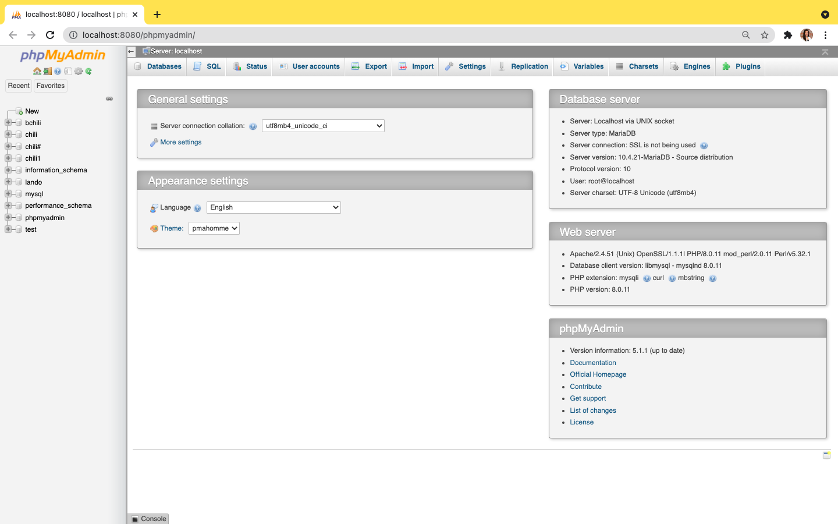Reload navigation panel with green refresh icon
Screen dimensions: 838x524
pos(88,71)
